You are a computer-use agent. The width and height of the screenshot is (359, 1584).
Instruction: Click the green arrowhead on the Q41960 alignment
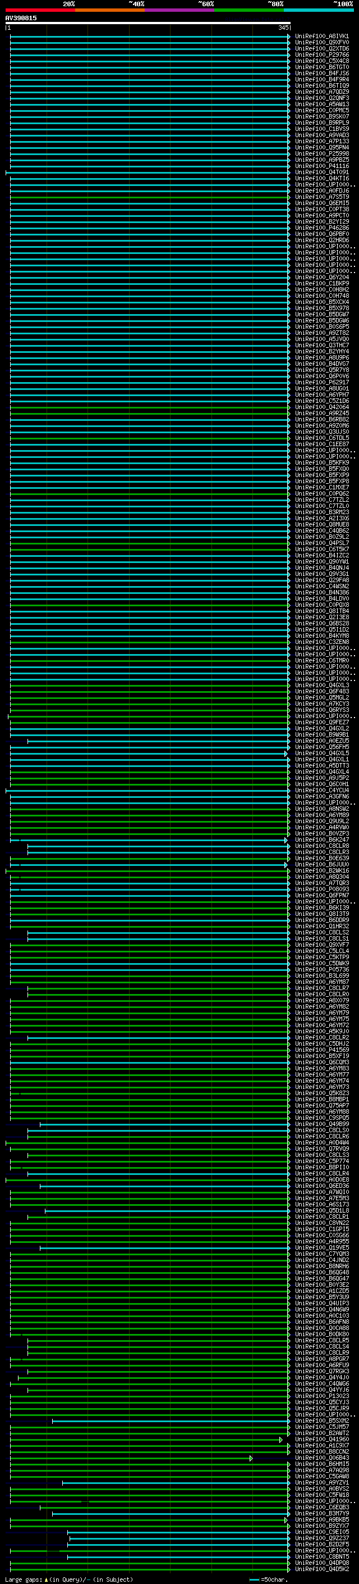point(281,1440)
